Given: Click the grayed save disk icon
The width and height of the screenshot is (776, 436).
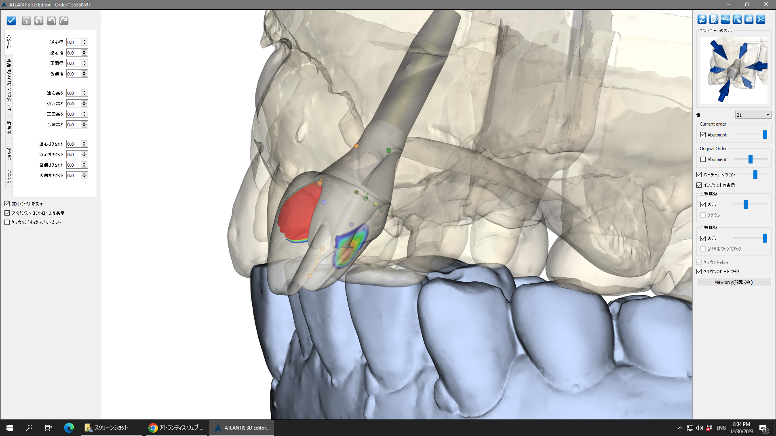Looking at the screenshot, I should pyautogui.click(x=26, y=21).
